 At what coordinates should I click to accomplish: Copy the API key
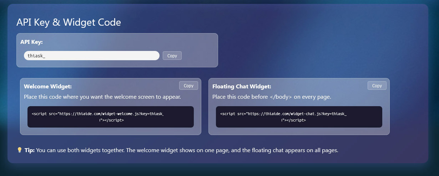[172, 56]
